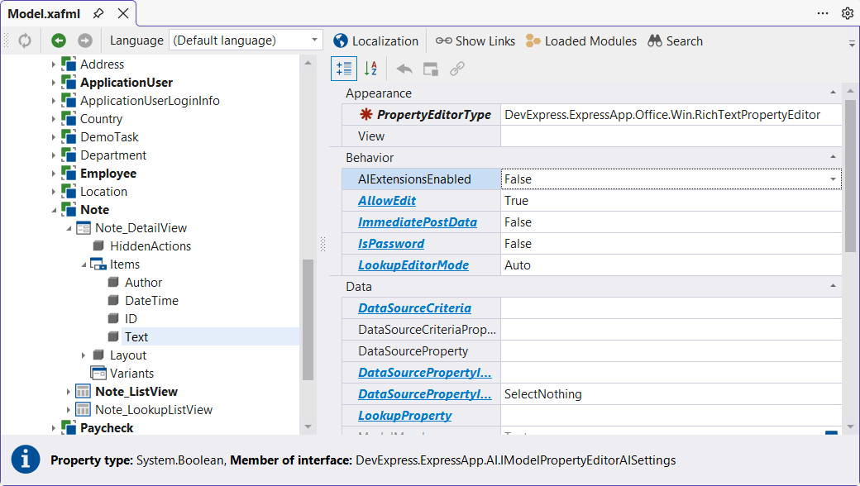Switch to categorized property view

point(344,69)
